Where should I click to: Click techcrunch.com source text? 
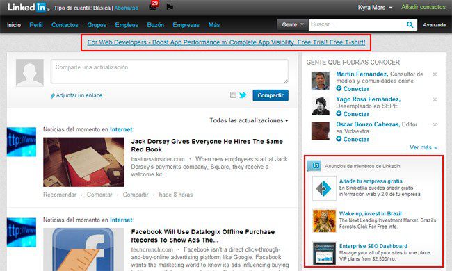pyautogui.click(x=152, y=249)
